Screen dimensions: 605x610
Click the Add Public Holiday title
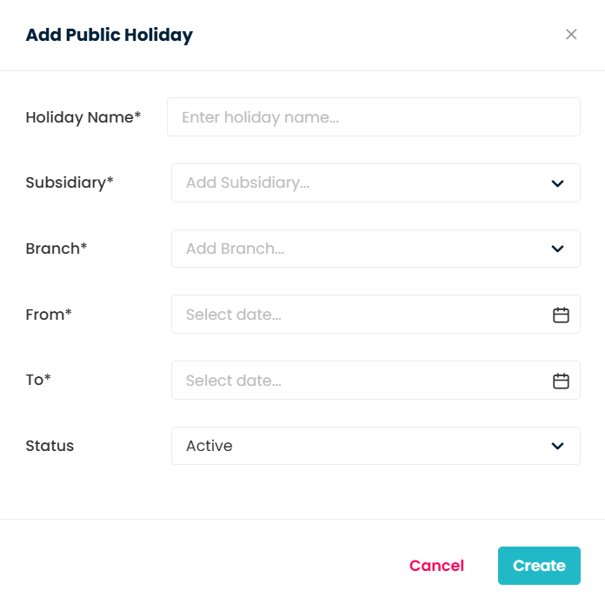coord(110,35)
